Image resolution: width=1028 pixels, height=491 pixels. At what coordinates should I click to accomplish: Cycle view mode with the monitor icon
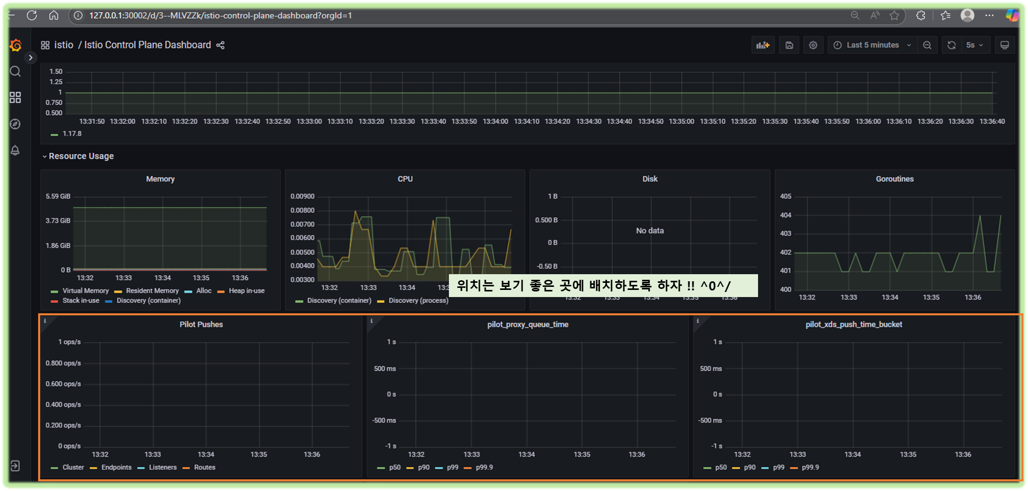click(x=1005, y=45)
